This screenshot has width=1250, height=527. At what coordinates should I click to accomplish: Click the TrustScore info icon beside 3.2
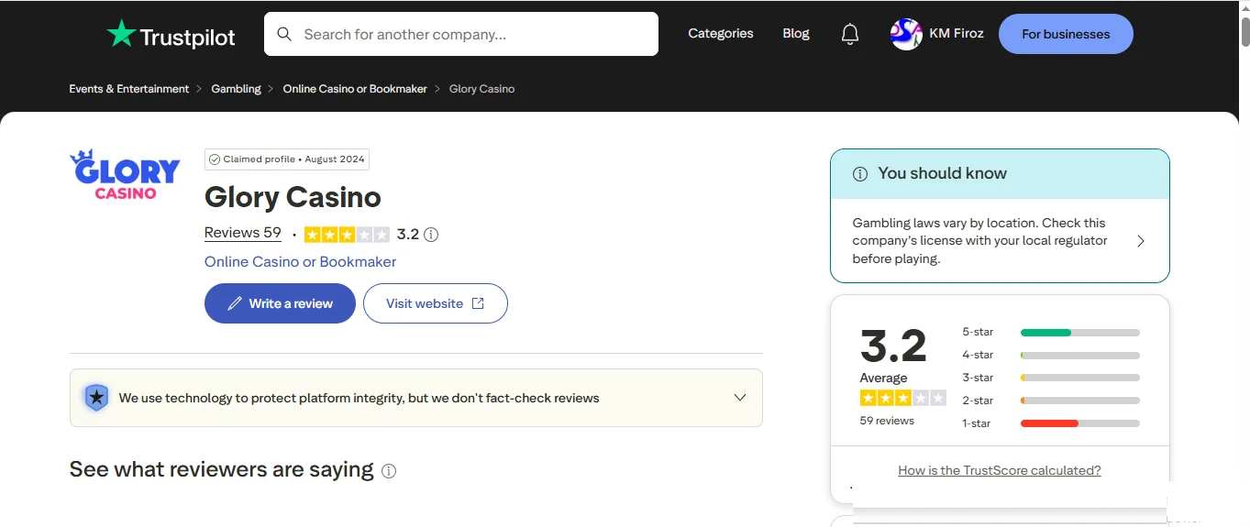(x=431, y=235)
